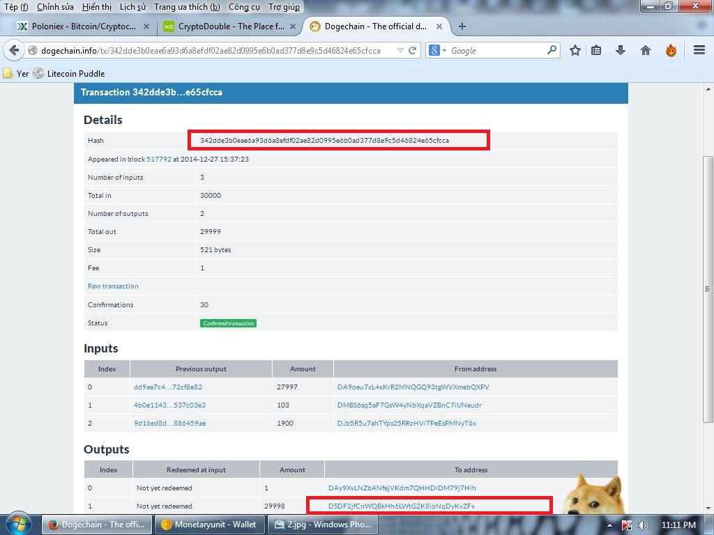The image size is (714, 535).
Task: Click the orange flame extension icon
Action: tap(671, 50)
